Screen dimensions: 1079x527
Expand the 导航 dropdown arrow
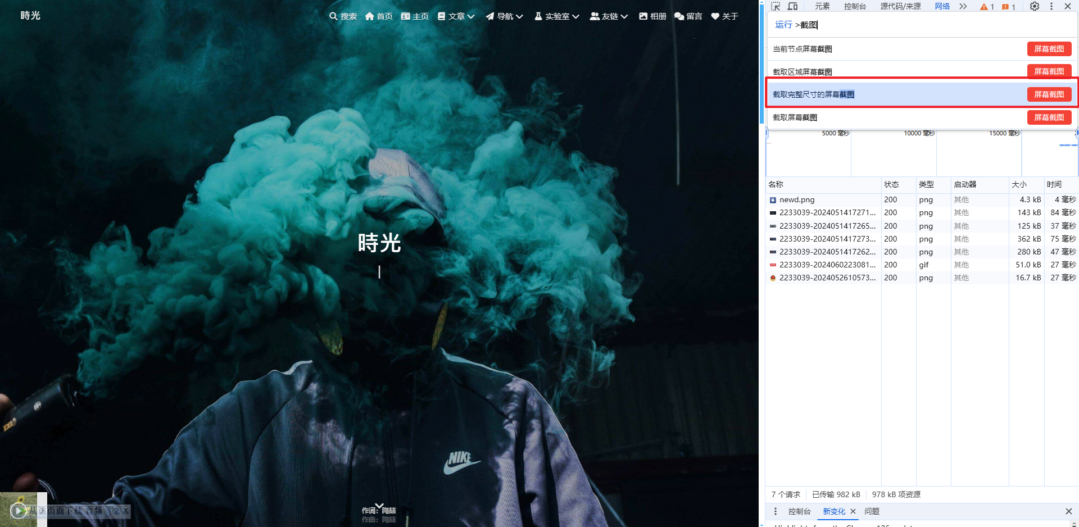tap(519, 16)
